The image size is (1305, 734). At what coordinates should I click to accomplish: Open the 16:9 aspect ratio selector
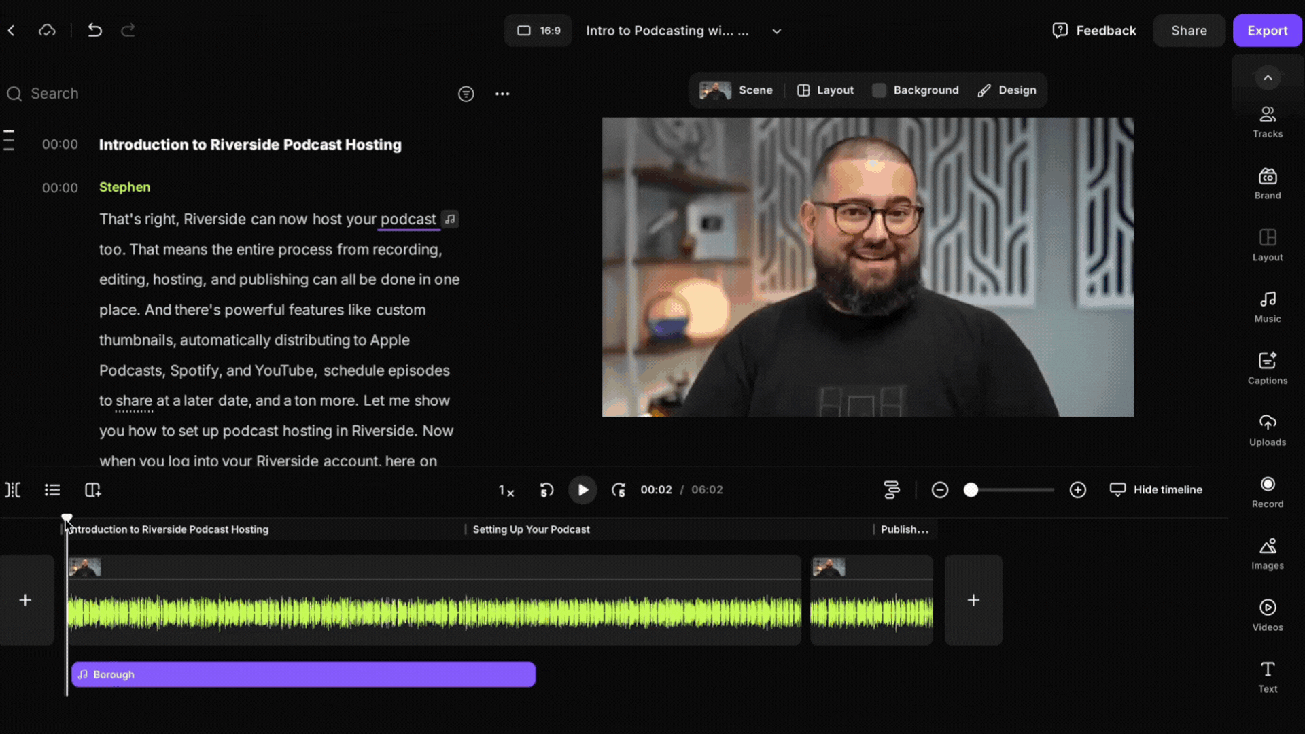(538, 31)
